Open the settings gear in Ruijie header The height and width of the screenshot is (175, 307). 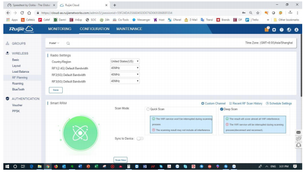pyautogui.click(x=274, y=30)
